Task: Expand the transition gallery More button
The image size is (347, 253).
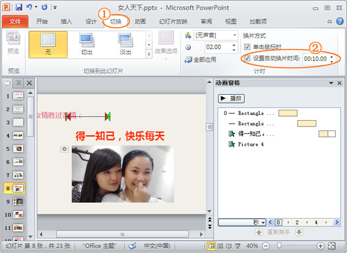Action: tap(149, 54)
